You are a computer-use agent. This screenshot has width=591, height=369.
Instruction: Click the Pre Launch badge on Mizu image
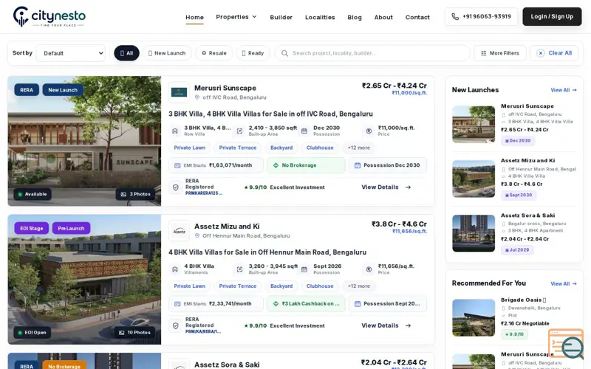pos(71,228)
